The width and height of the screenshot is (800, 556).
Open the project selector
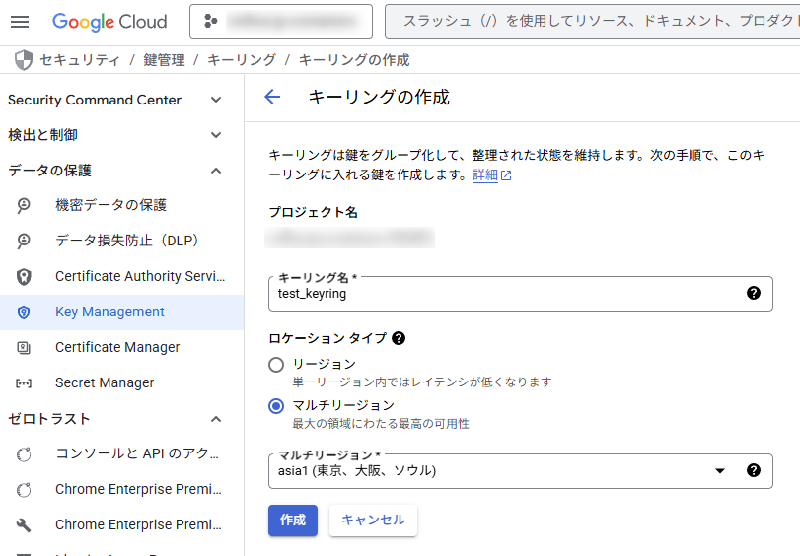pos(281,22)
